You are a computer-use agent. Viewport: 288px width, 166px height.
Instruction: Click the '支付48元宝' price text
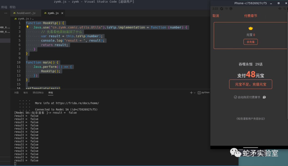(250, 75)
